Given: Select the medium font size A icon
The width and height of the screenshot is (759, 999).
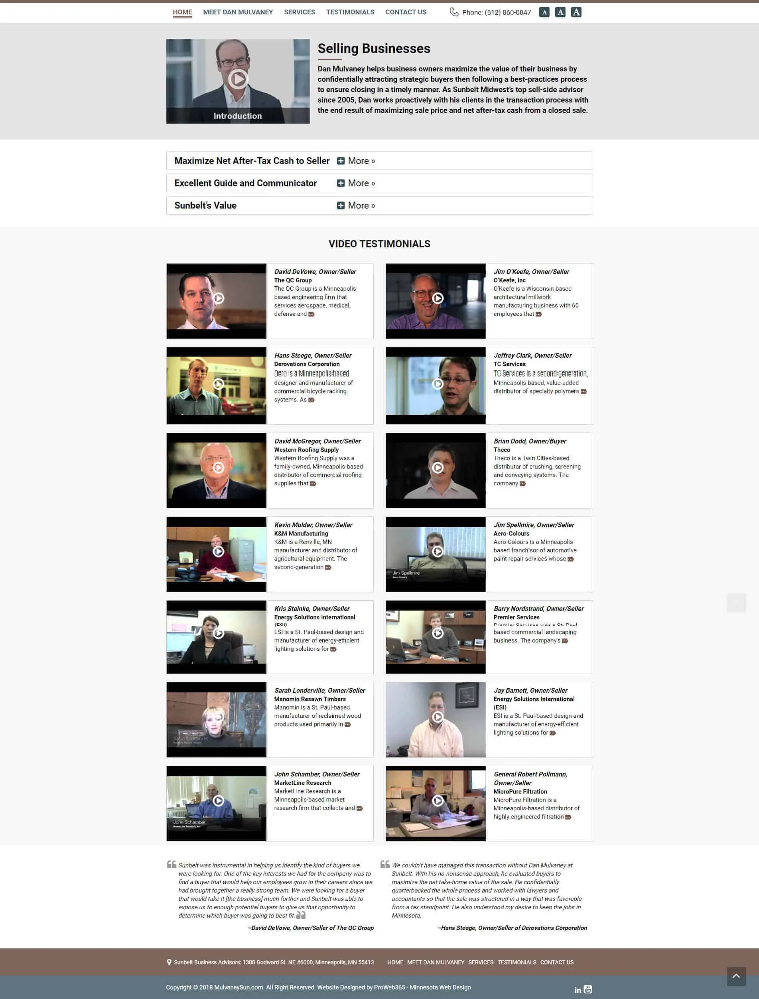Looking at the screenshot, I should [x=560, y=12].
